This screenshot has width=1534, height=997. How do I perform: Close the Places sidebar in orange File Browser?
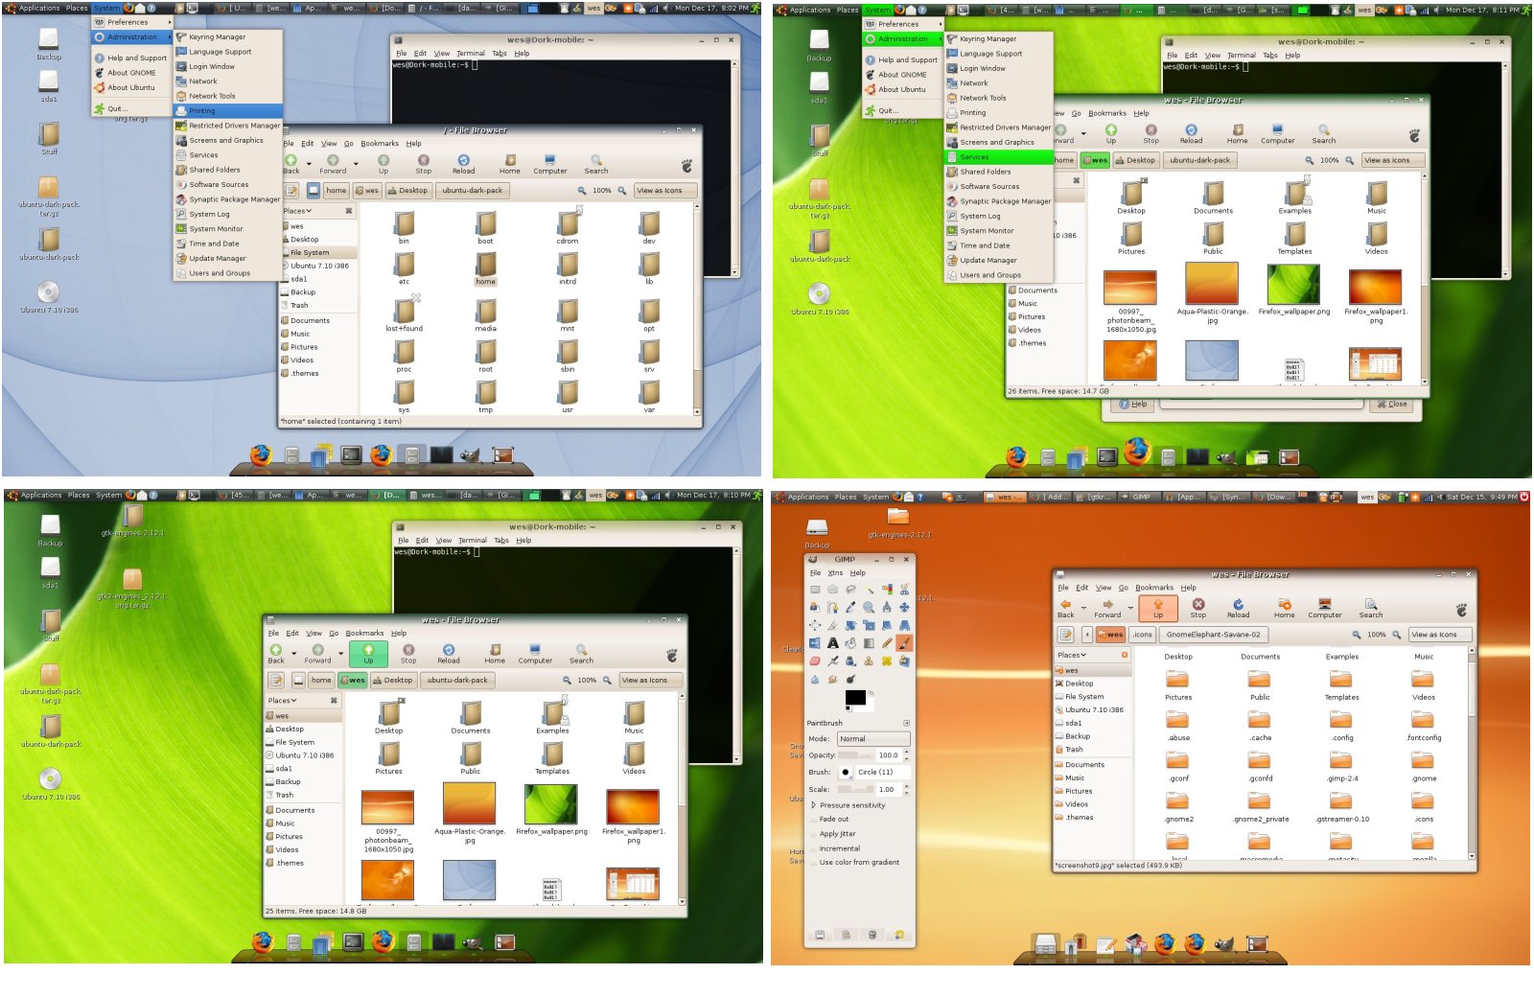[x=1125, y=655]
